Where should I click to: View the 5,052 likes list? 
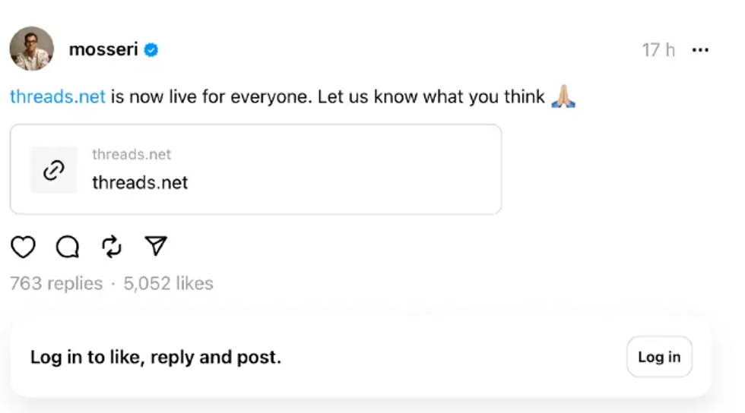coord(168,284)
